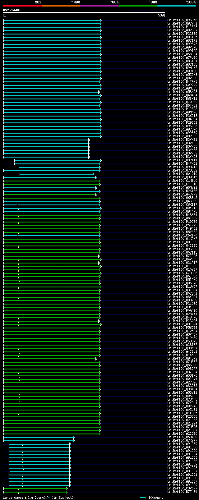This screenshot has width=199, height=500.
Task: Open hit UniRef100_P12353
Action: (x=182, y=27)
